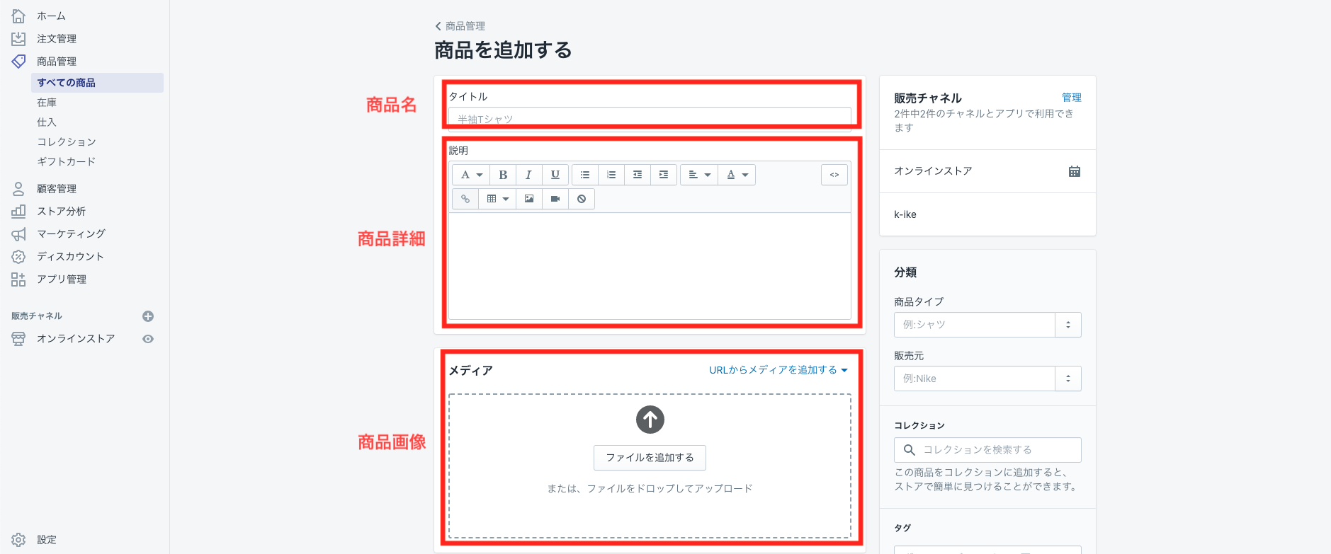Open 注文管理 in sidebar
The height and width of the screenshot is (554, 1331).
(x=57, y=38)
